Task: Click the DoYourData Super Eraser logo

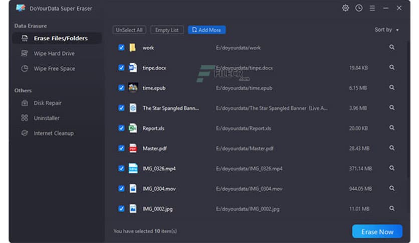Action: pos(21,8)
